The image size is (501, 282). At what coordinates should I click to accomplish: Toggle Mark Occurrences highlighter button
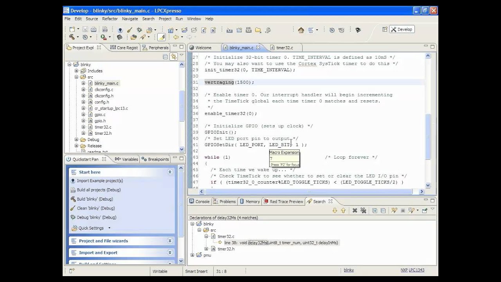point(161,37)
